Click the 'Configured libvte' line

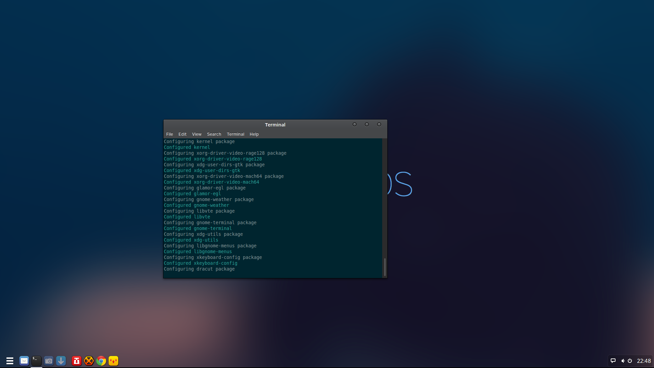pos(187,217)
